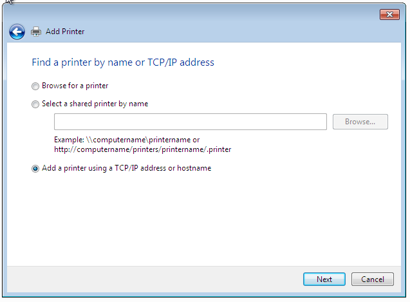Click the Browse... button
This screenshot has width=410, height=302.
point(360,122)
